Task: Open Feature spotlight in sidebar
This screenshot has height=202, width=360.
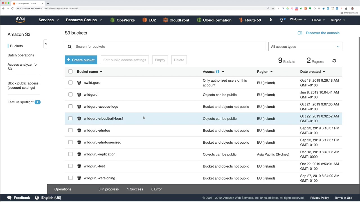Action: (21, 102)
